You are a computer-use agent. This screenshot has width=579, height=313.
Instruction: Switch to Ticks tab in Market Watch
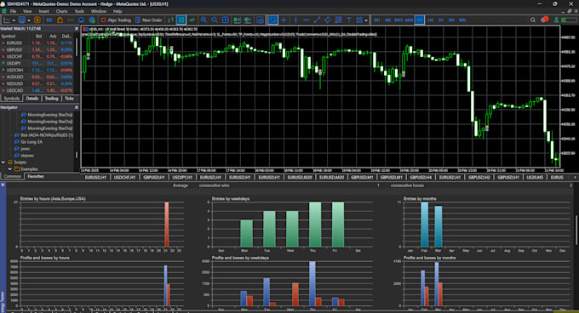tap(69, 99)
